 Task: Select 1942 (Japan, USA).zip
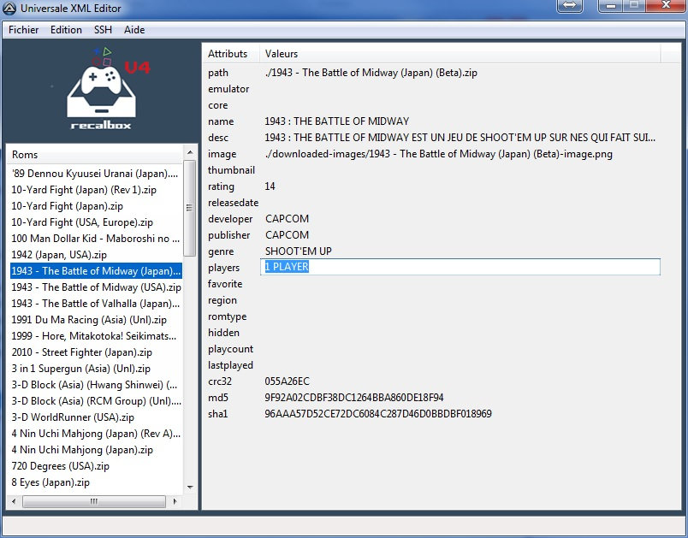click(x=59, y=255)
